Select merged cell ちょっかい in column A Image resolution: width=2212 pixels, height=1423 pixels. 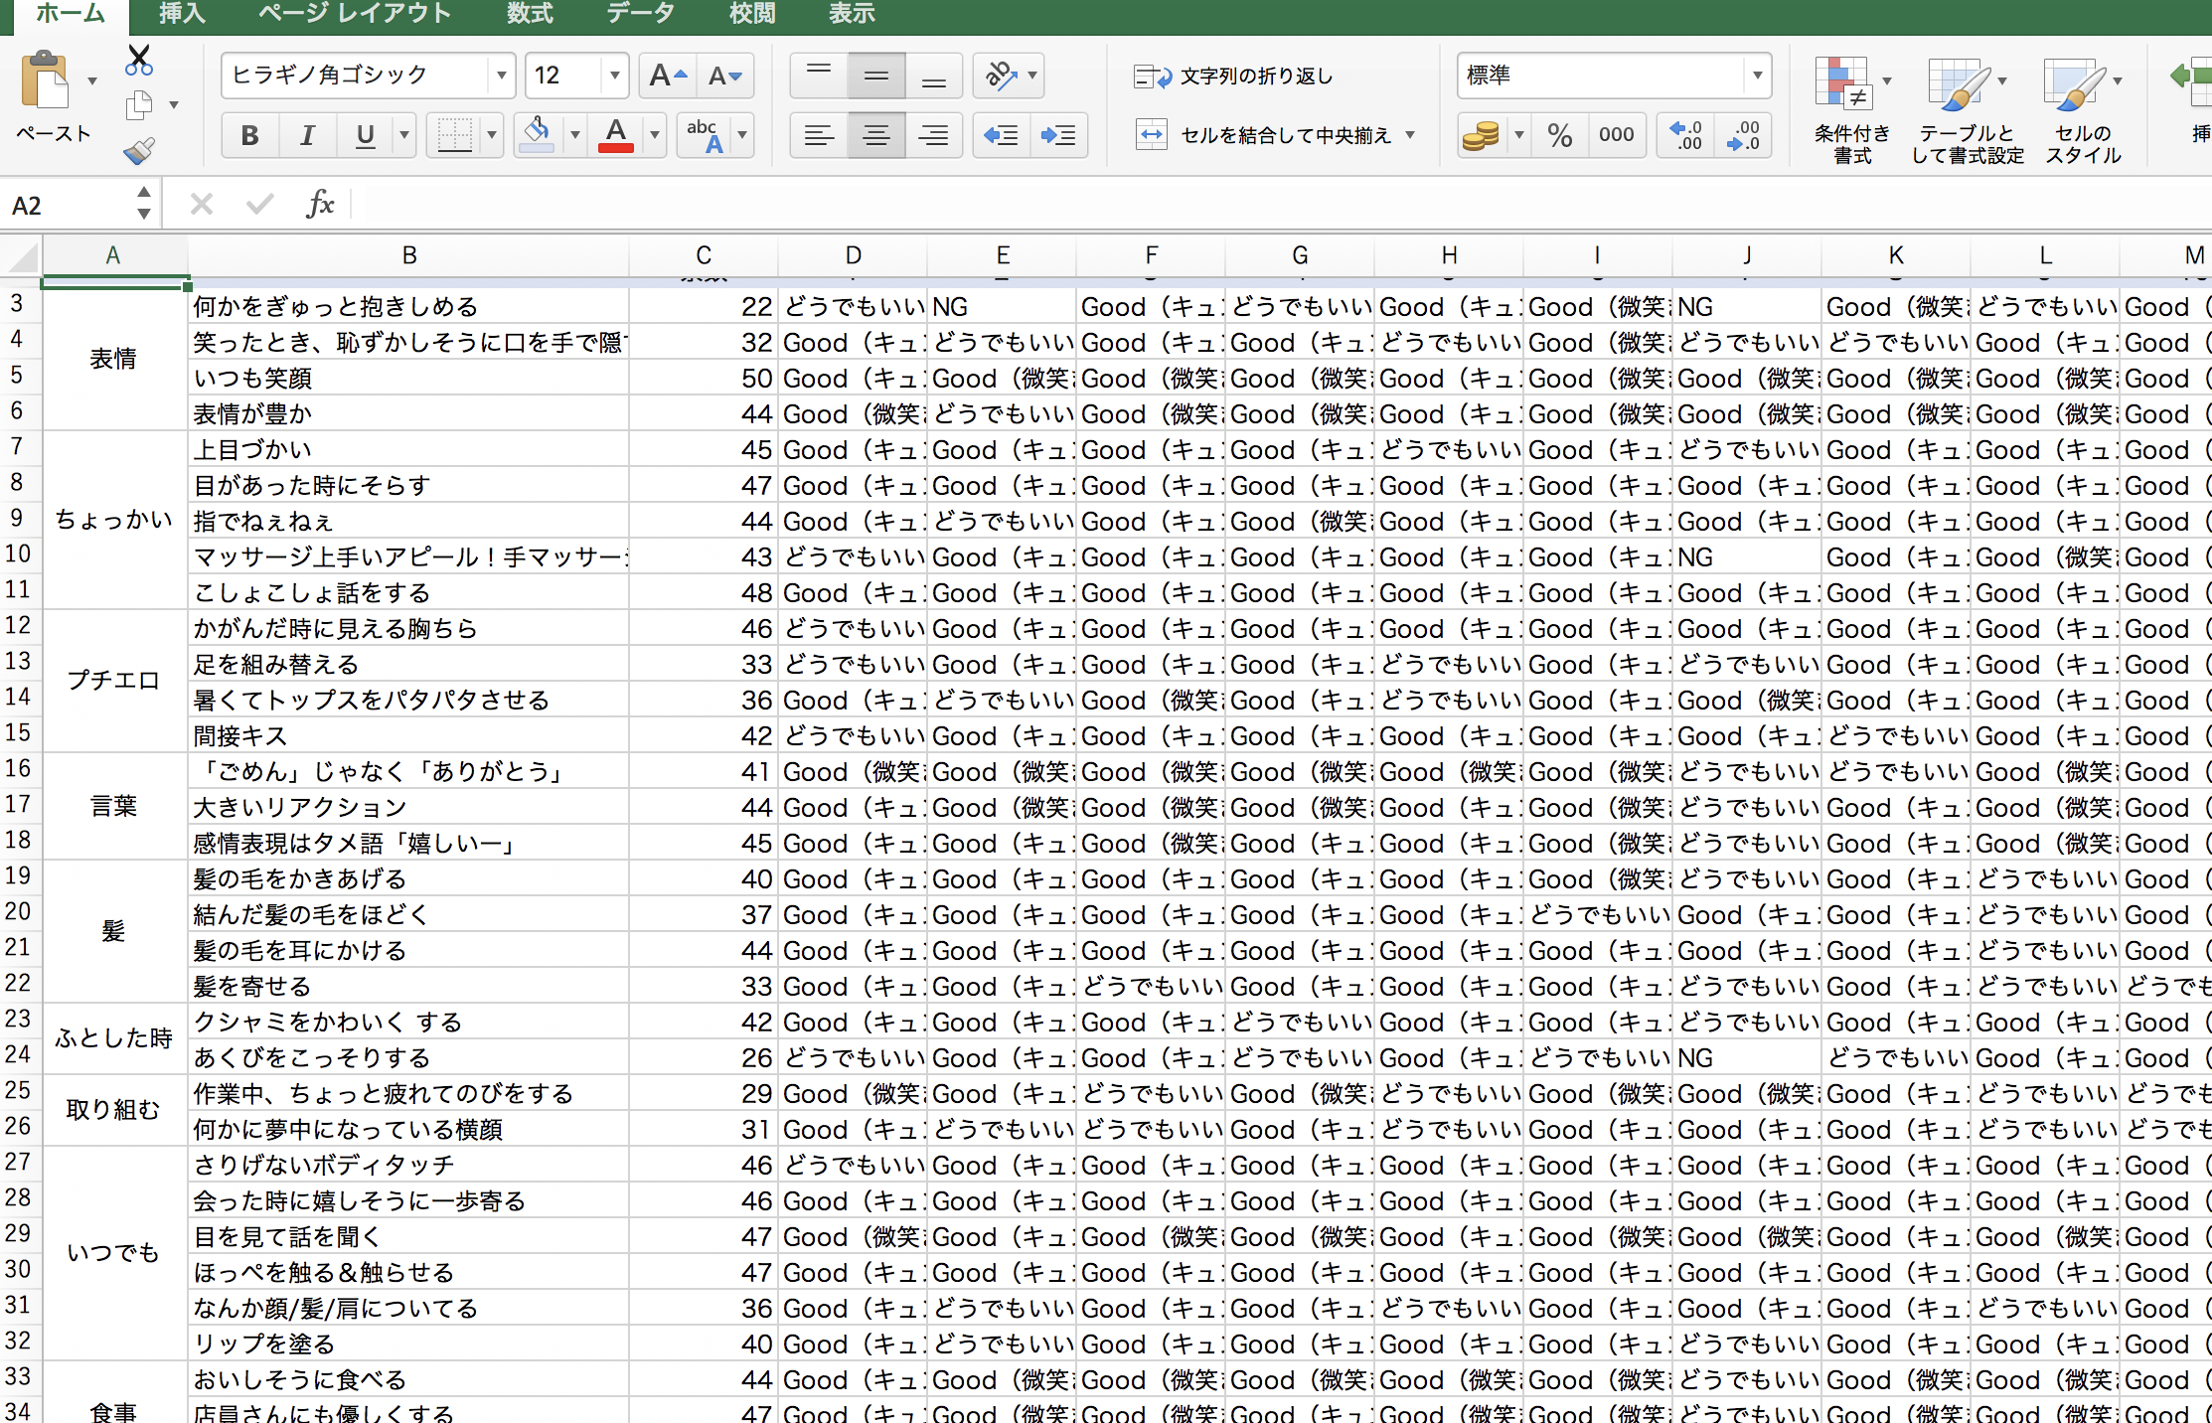point(114,520)
